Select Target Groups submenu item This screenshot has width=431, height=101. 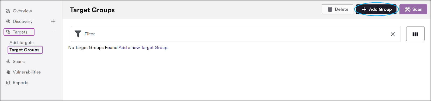tap(25, 50)
